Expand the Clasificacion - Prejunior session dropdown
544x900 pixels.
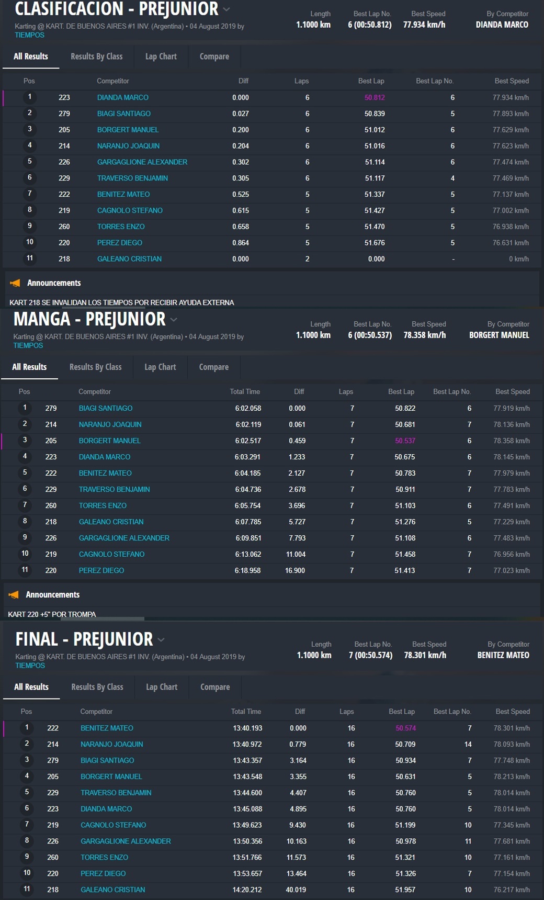(x=226, y=9)
